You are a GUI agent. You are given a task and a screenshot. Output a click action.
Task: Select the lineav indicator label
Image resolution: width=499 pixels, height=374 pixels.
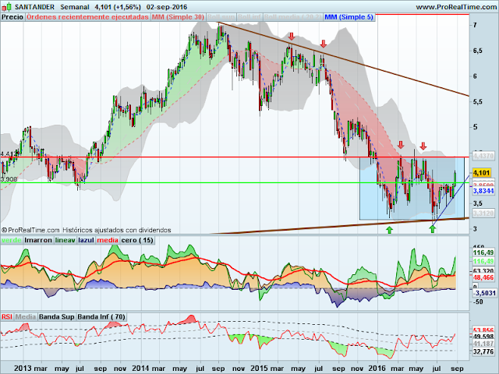(x=65, y=240)
